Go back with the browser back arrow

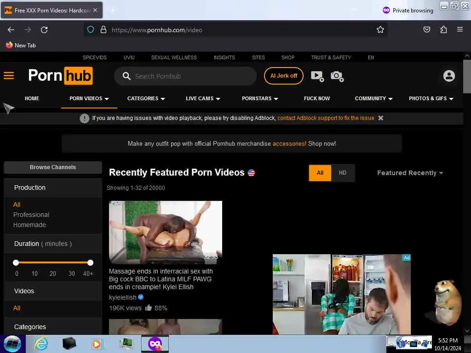pos(11,30)
